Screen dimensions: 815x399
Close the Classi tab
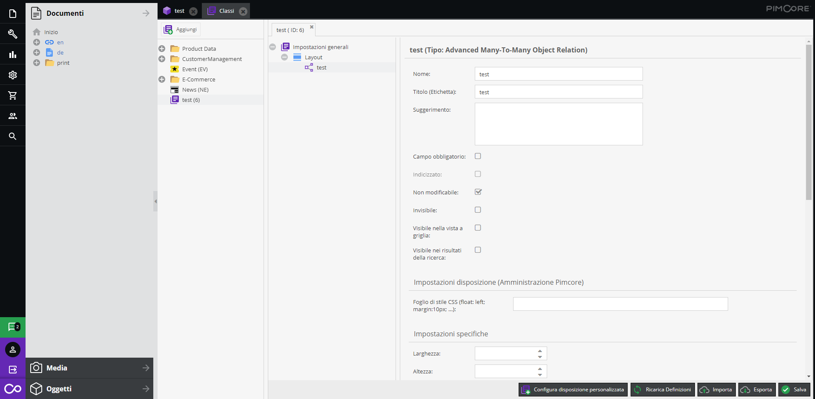[x=243, y=12]
